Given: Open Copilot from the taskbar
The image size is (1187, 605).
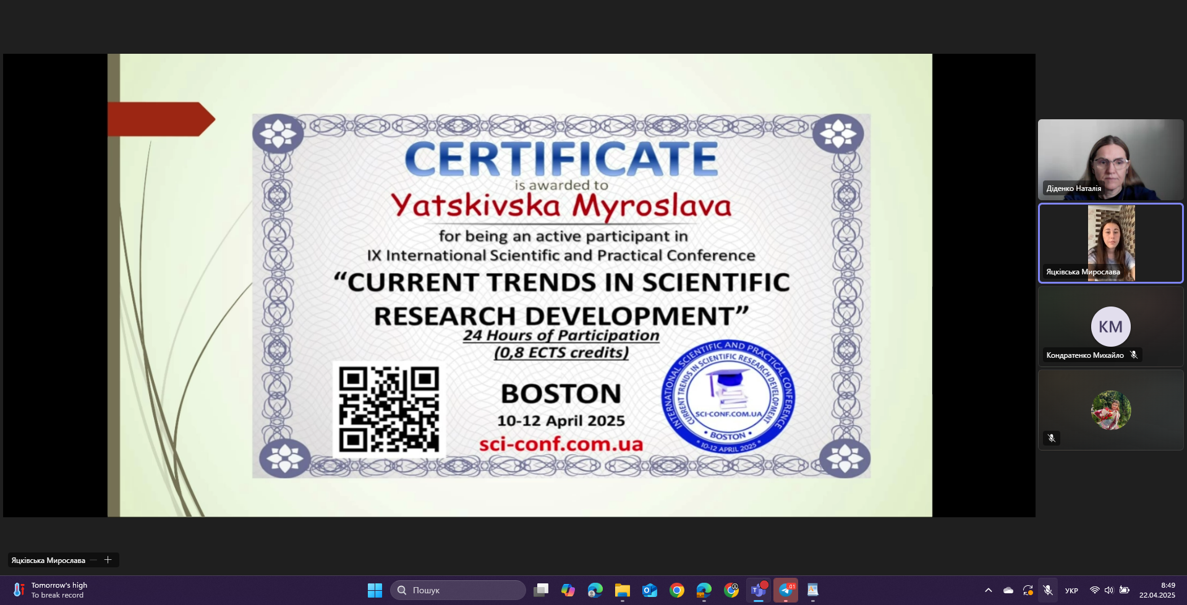Looking at the screenshot, I should click(x=568, y=590).
